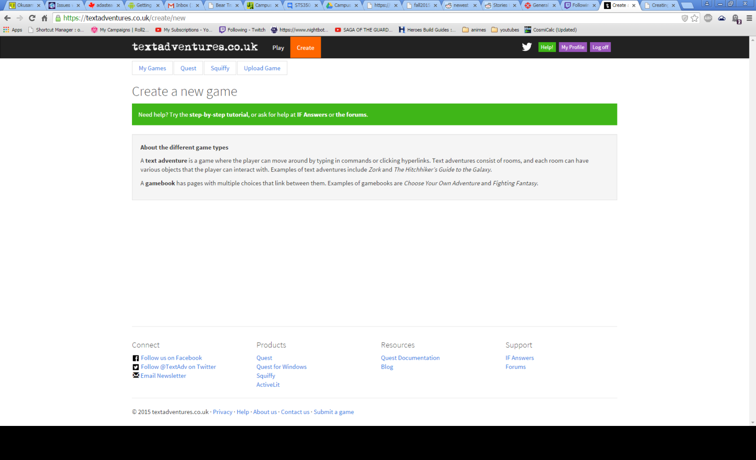The height and width of the screenshot is (460, 756).
Task: Click the My Profile button
Action: coord(572,47)
